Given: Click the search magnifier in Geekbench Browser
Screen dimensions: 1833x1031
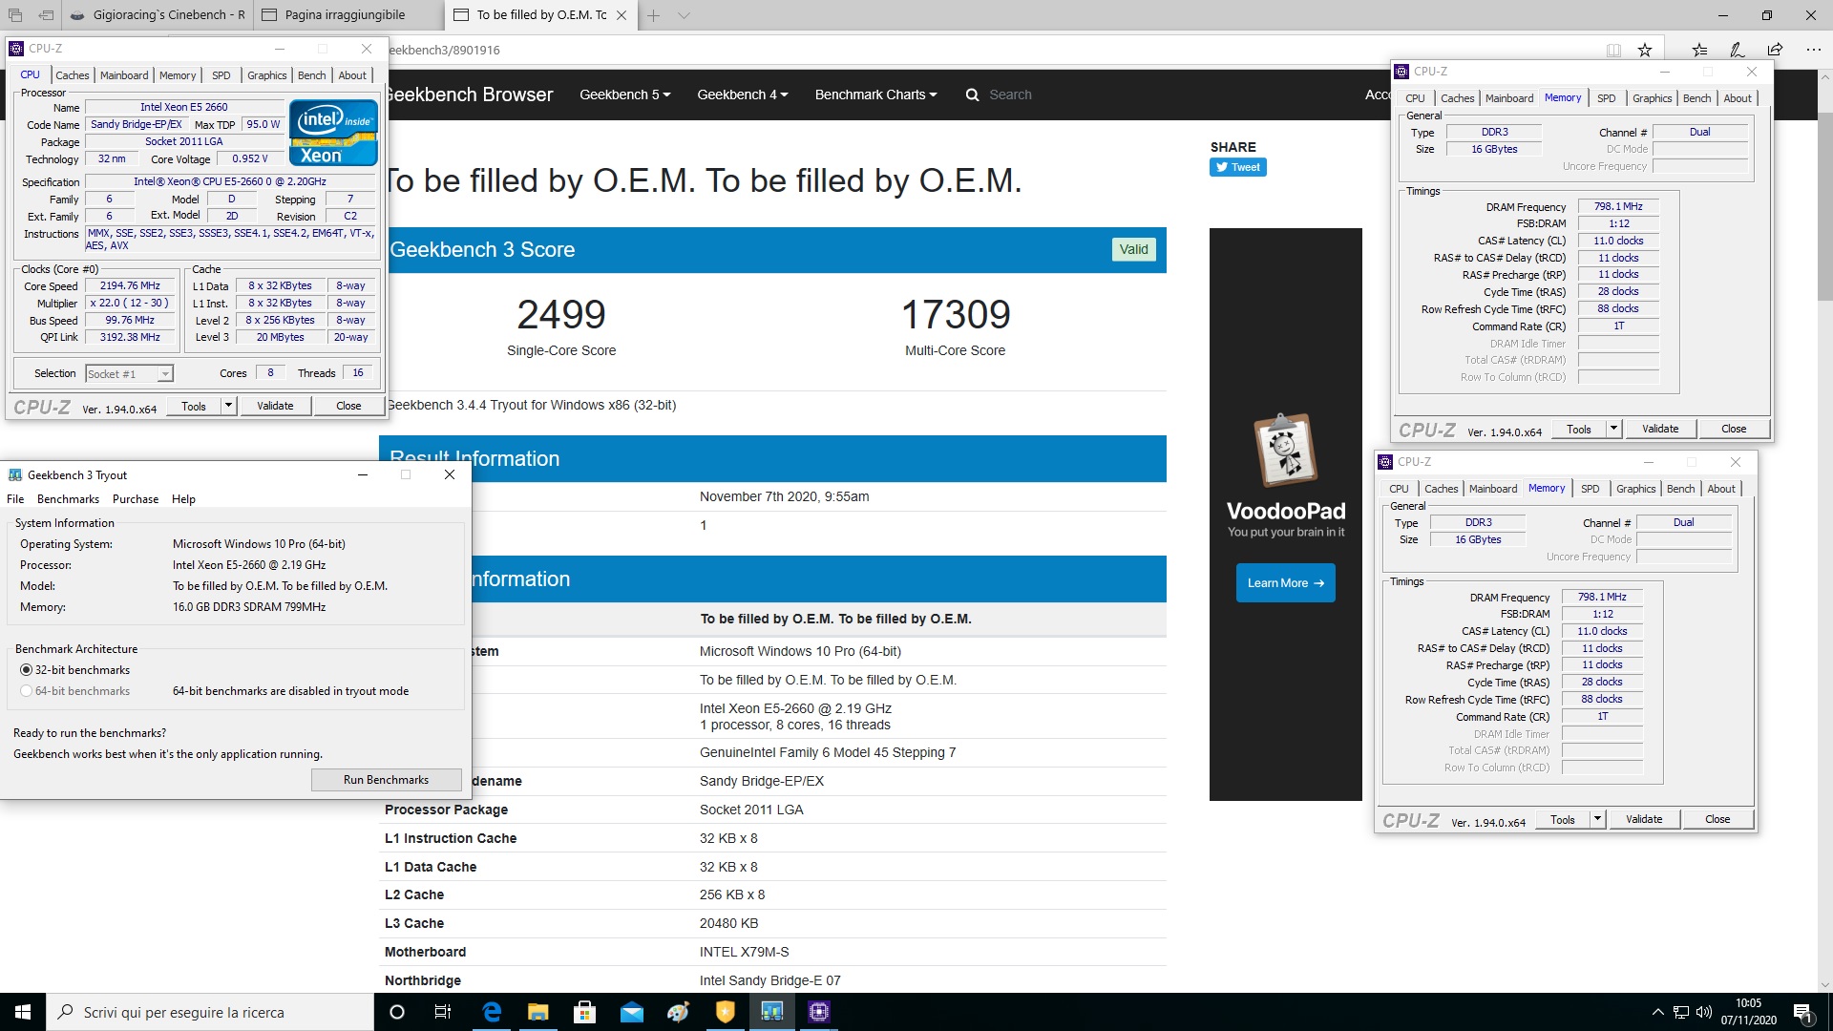Looking at the screenshot, I should (x=972, y=95).
